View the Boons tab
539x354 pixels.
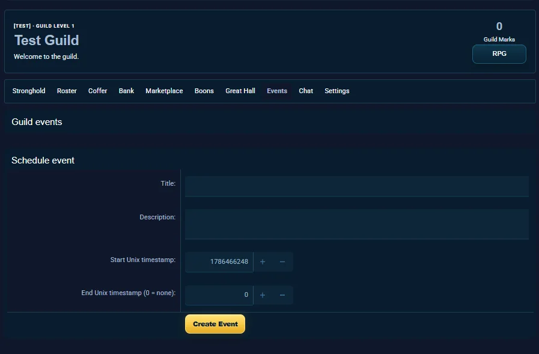pos(204,91)
